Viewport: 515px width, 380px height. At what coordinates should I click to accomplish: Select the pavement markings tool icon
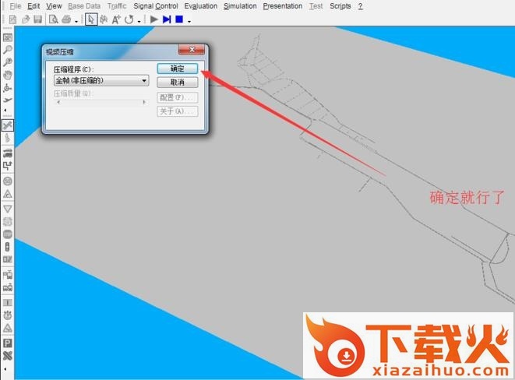pyautogui.click(x=8, y=138)
